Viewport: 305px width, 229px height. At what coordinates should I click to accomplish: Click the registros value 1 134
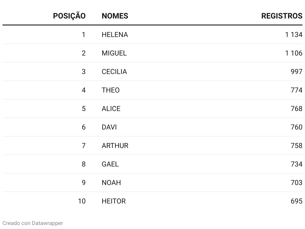point(293,35)
